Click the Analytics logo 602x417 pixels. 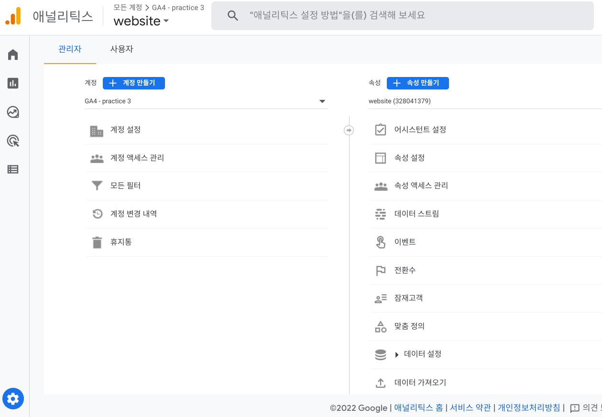tap(13, 16)
